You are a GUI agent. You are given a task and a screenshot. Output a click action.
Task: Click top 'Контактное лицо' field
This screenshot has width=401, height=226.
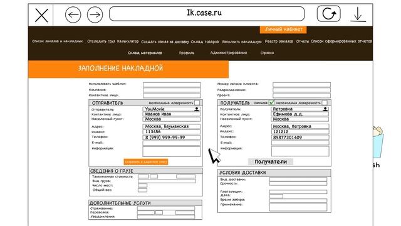172,95
